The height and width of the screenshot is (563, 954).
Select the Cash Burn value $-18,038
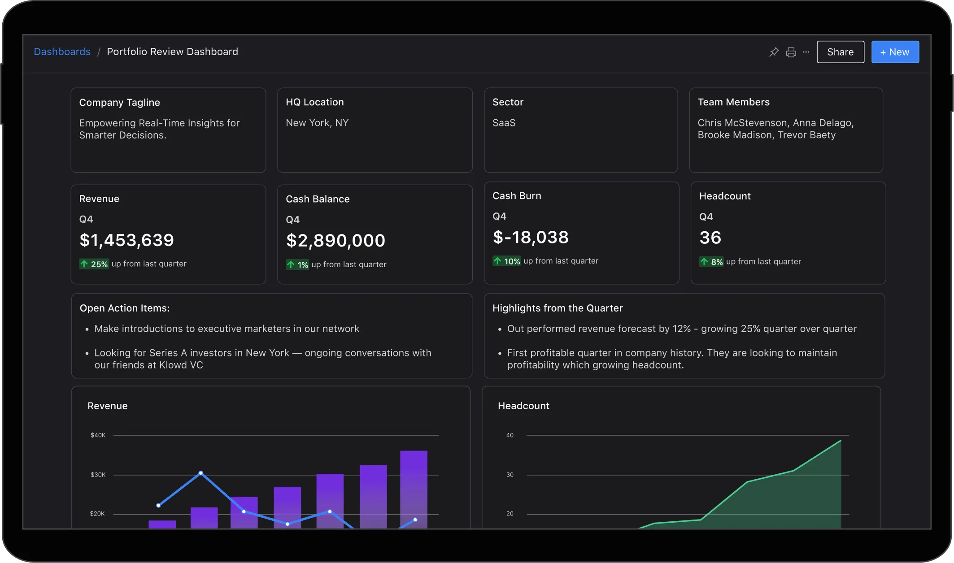tap(531, 237)
